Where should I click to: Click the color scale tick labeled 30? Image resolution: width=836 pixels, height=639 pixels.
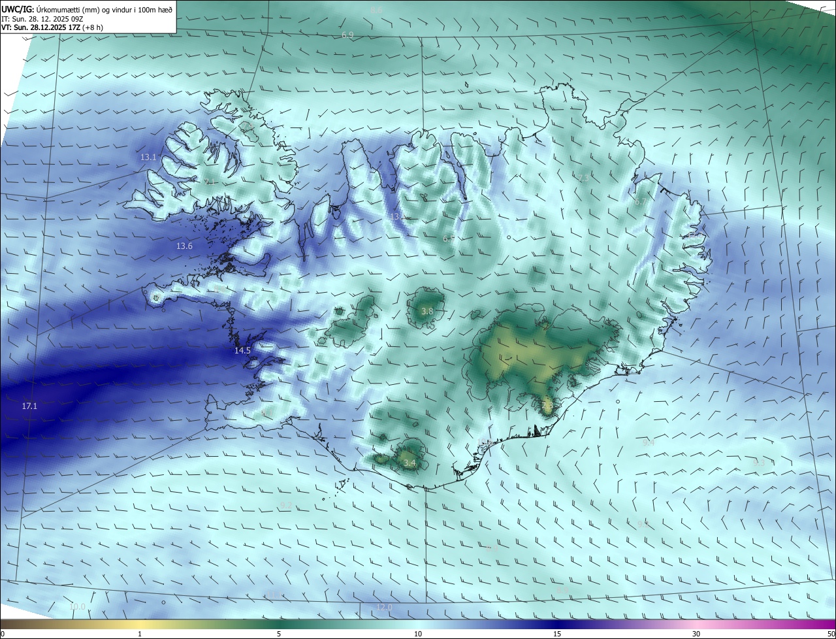696,634
